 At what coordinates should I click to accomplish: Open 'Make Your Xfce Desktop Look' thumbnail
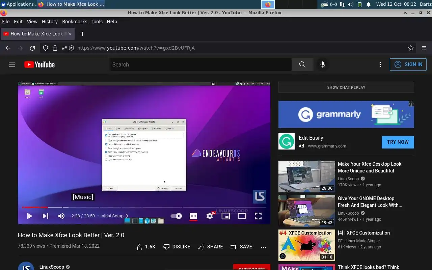[307, 177]
